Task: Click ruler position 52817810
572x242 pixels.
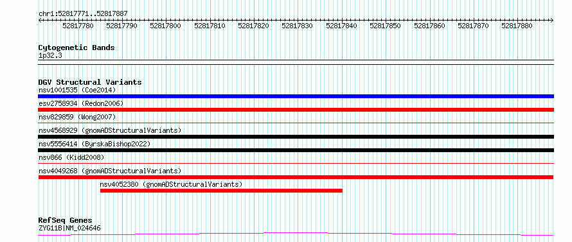Action: pyautogui.click(x=210, y=26)
